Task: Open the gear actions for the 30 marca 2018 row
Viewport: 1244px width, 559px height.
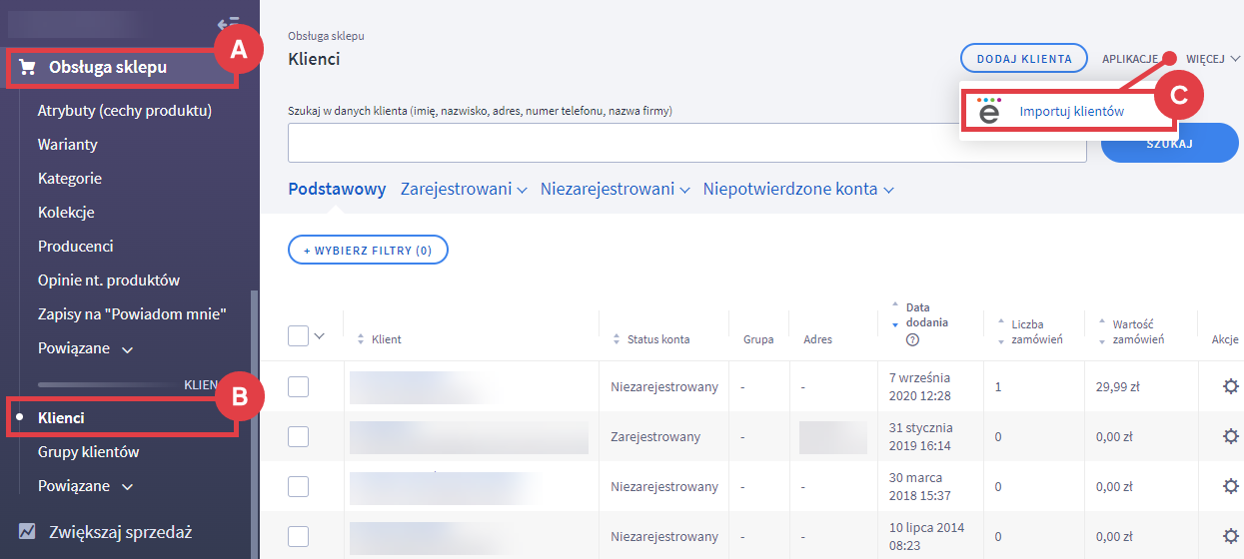Action: coord(1230,486)
